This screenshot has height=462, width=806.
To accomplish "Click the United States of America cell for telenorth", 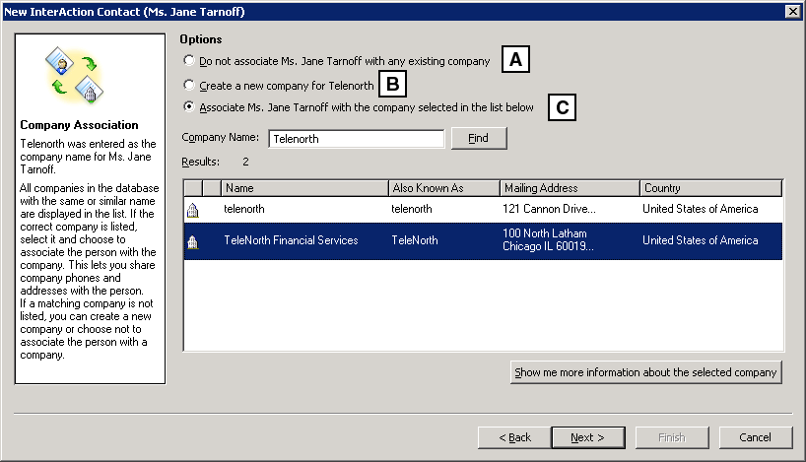I will 700,209.
